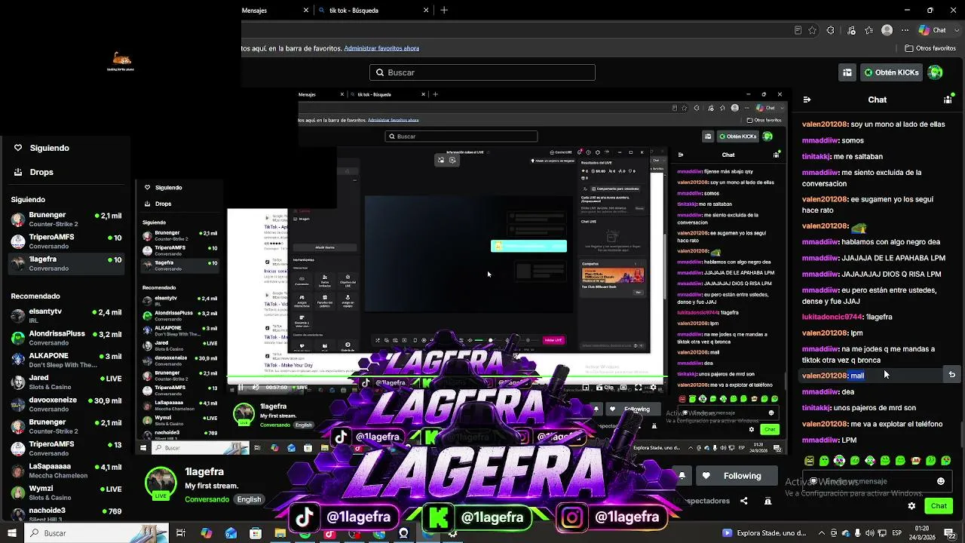
Task: Add this page to favorites star
Action: 813,30
